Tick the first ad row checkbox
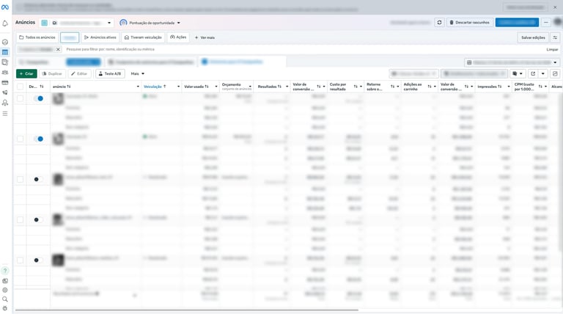Image resolution: width=563 pixels, height=314 pixels. click(x=20, y=98)
